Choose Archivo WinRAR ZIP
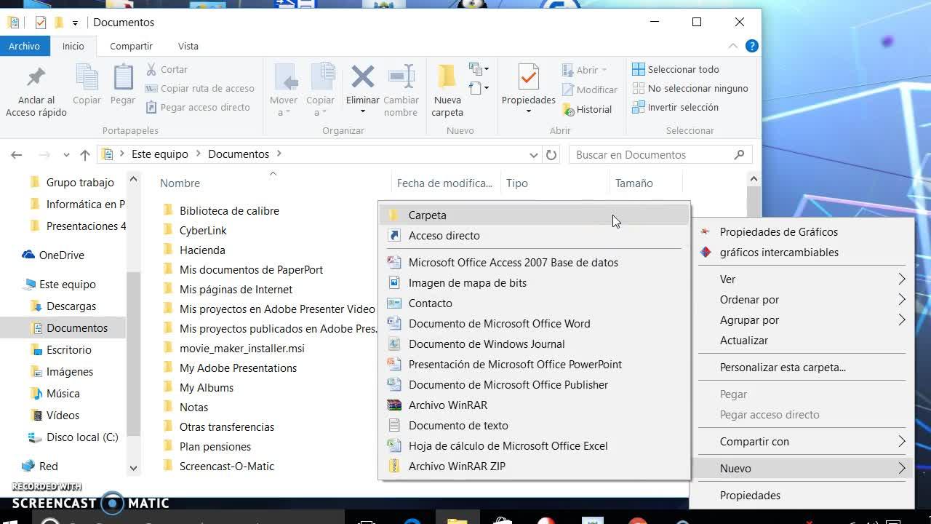931x524 pixels. [x=534, y=466]
